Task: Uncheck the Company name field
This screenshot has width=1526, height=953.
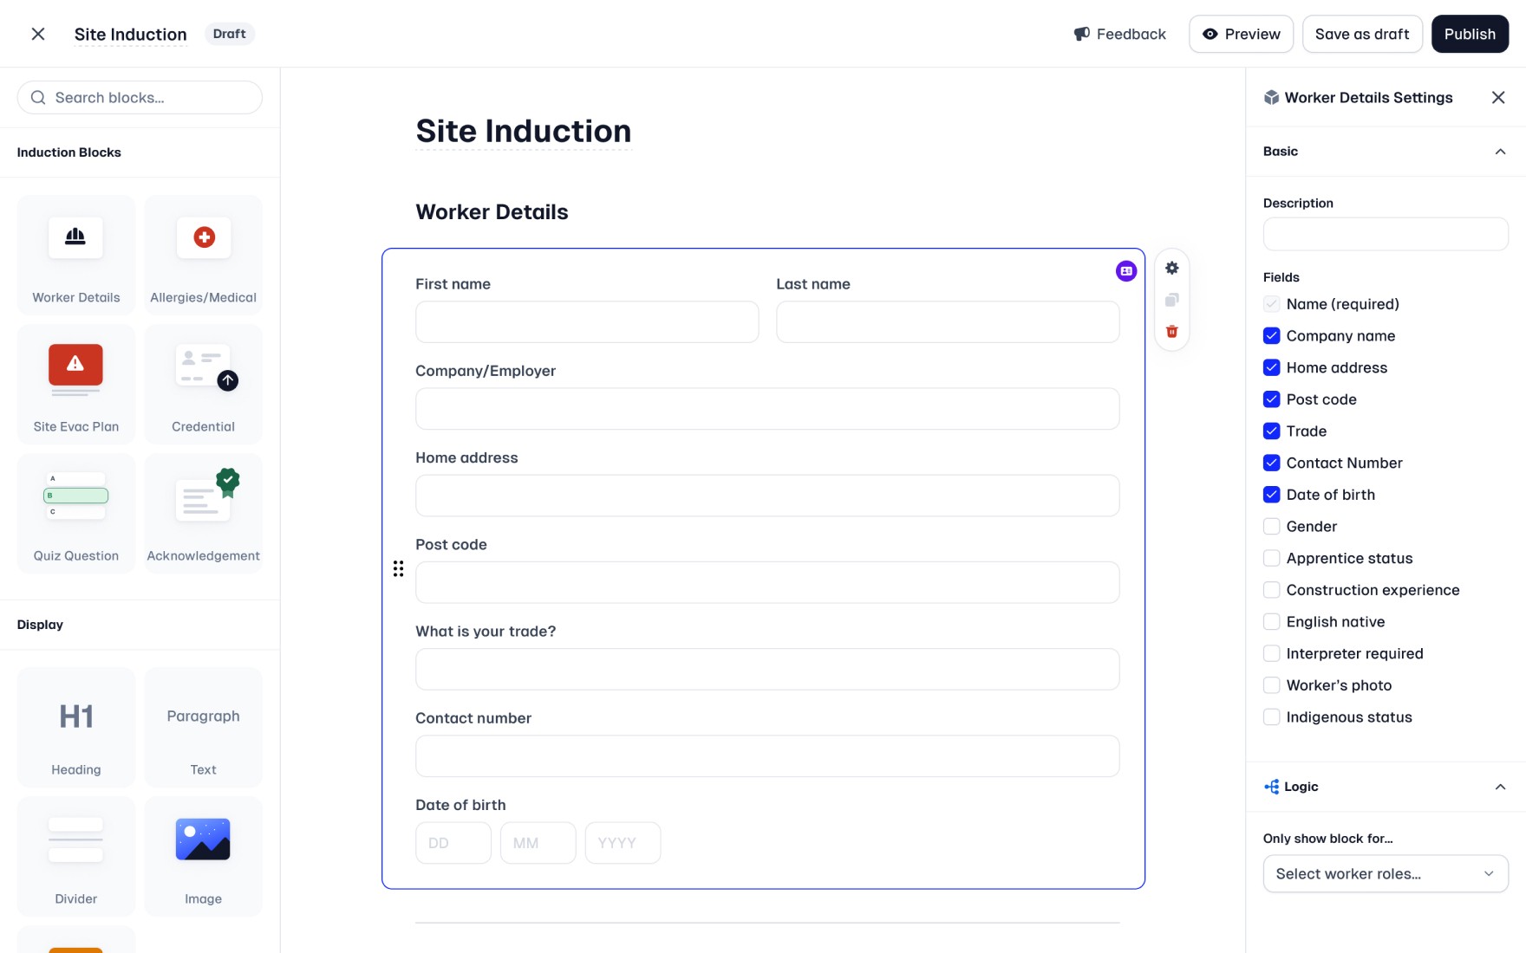Action: 1271,335
